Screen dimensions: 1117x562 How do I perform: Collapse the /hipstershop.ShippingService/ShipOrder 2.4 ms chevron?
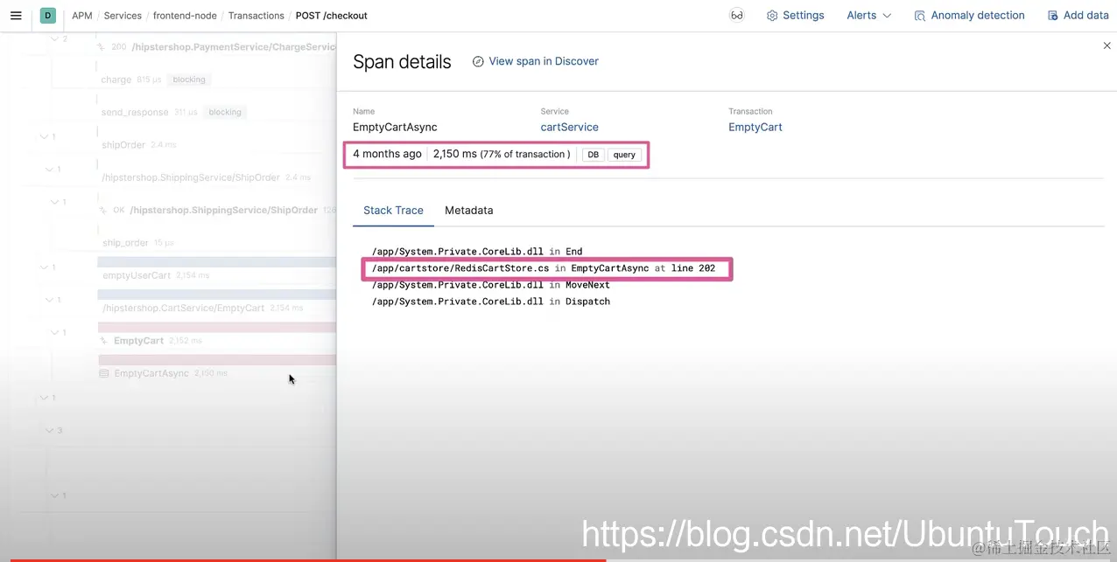tap(50, 169)
